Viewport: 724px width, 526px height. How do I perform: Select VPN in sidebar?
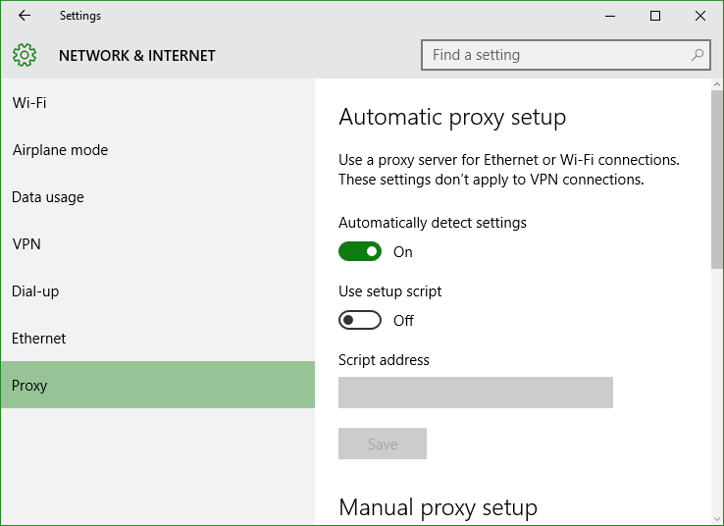tap(158, 243)
